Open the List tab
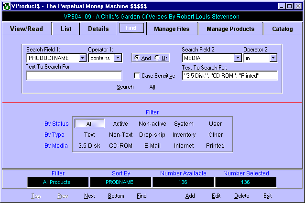 tap(66, 29)
